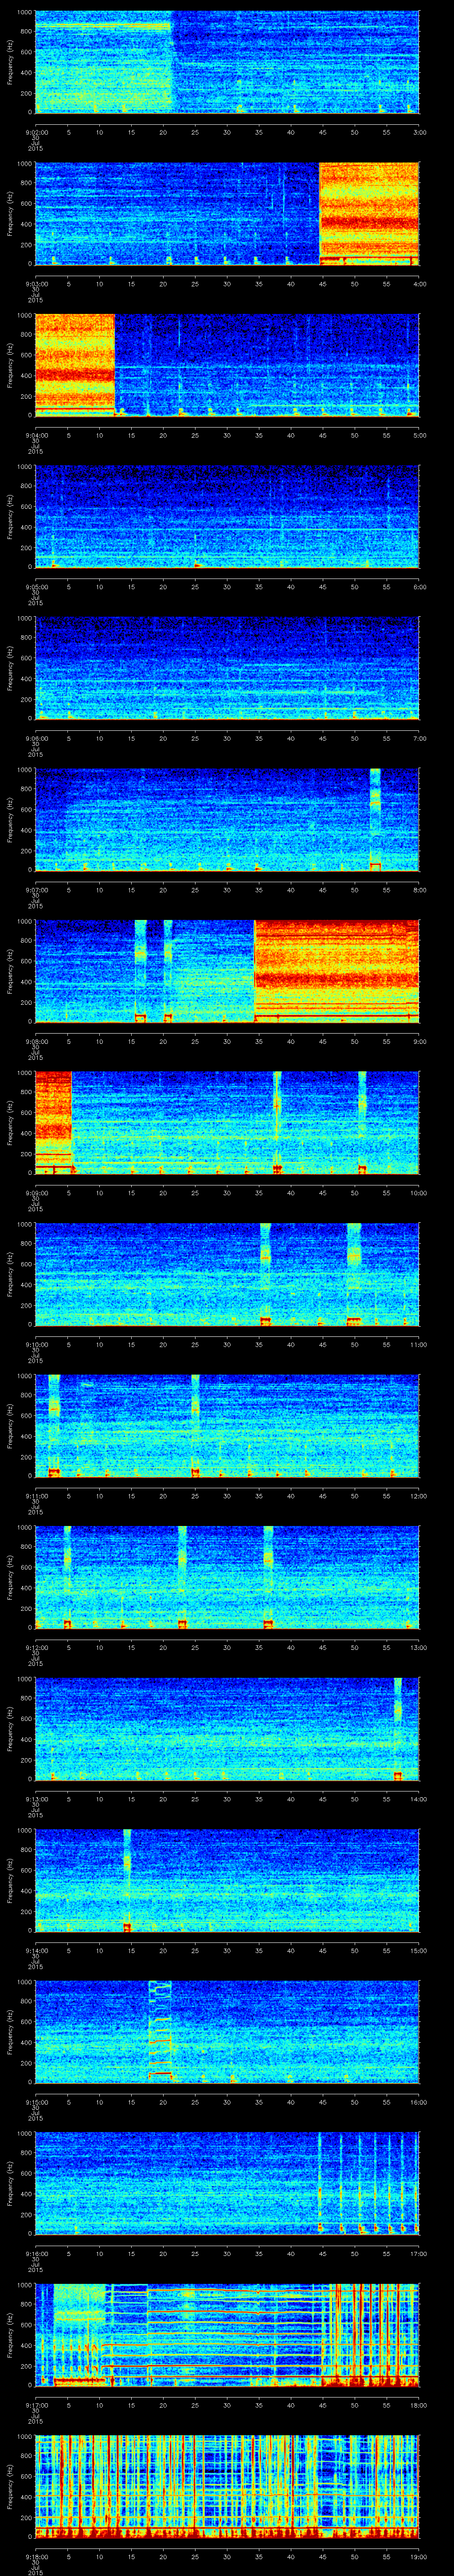454x2576 pixels.
Task: Pick the 9:11:00 start time label
Action: pyautogui.click(x=36, y=1496)
